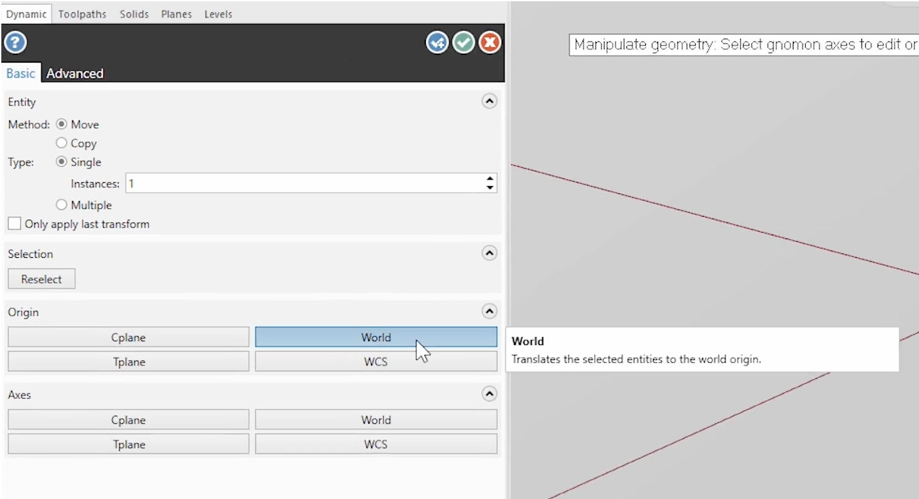Click the Manipulate geometry prompt text
This screenshot has width=919, height=499.
(x=746, y=45)
